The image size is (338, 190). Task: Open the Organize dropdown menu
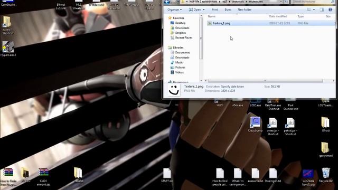click(174, 9)
